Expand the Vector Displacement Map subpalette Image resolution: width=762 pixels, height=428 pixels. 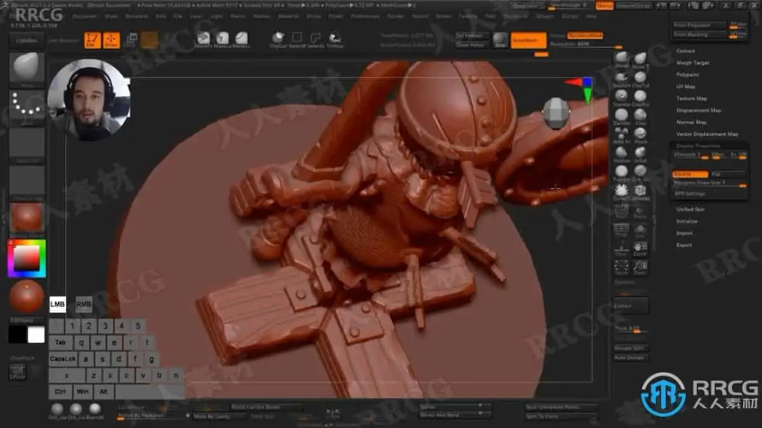click(x=707, y=134)
